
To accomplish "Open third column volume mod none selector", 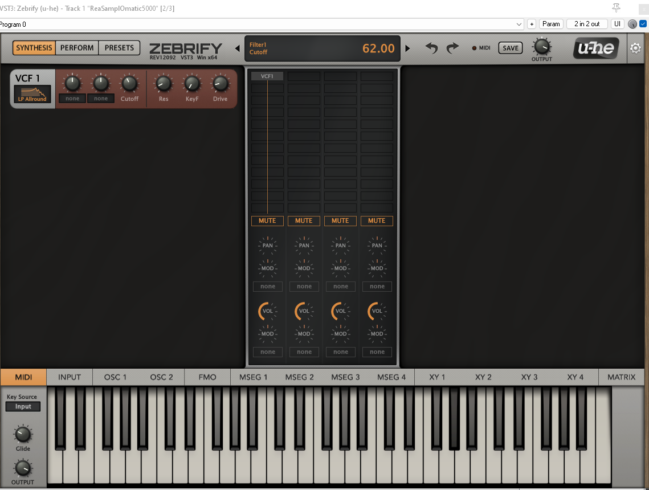I will pos(341,352).
